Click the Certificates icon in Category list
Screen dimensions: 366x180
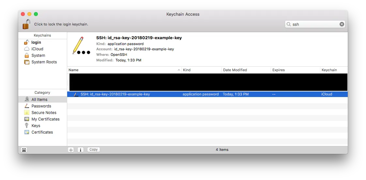(27, 132)
